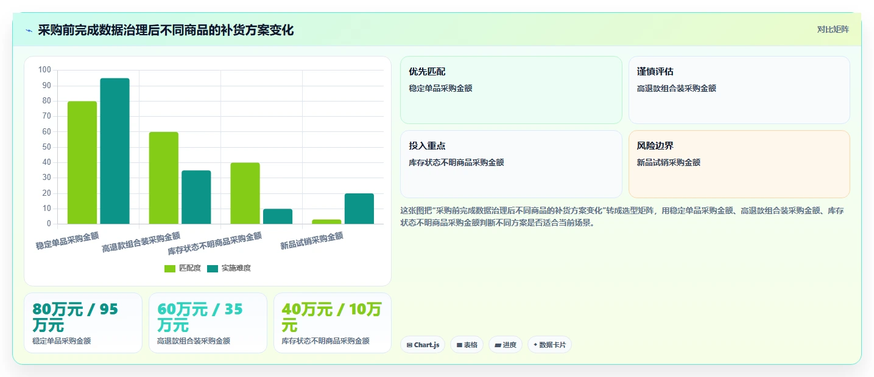The width and height of the screenshot is (874, 377).
Task: Toggle the 实施难度 legend swatch
Action: point(213,268)
